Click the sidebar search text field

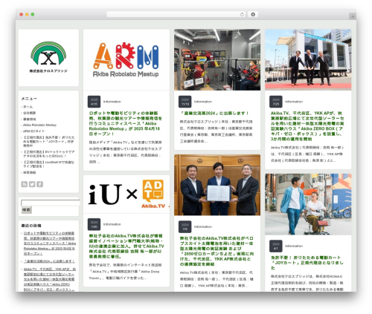[51, 203]
